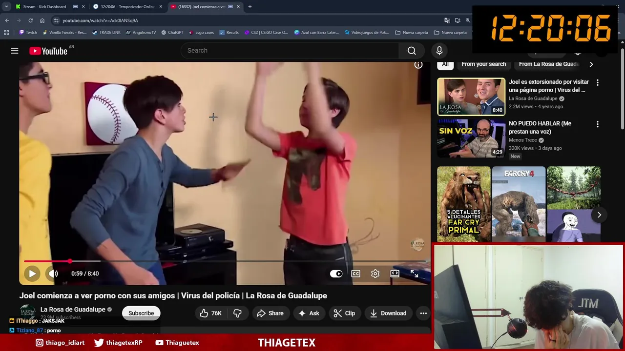Open La Rosa de Guadalupe channel name

pyautogui.click(x=73, y=310)
